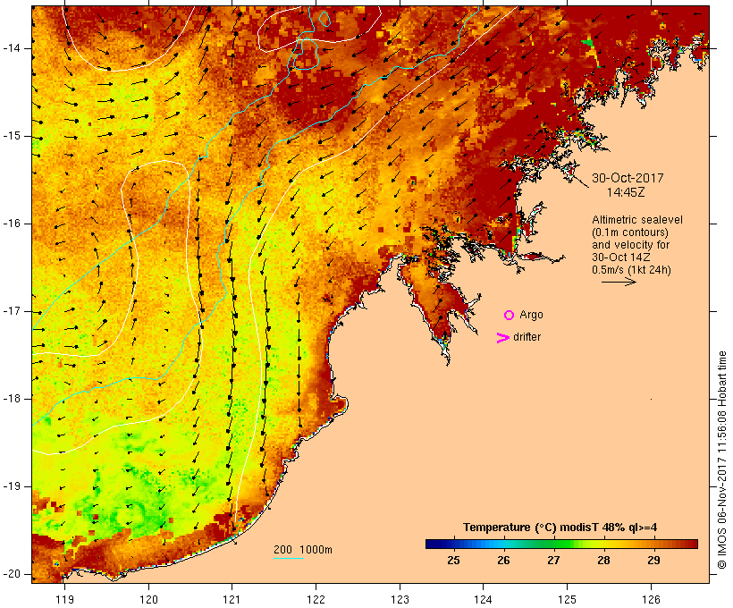
Task: Click color bar tick label 25
Action: (x=453, y=561)
